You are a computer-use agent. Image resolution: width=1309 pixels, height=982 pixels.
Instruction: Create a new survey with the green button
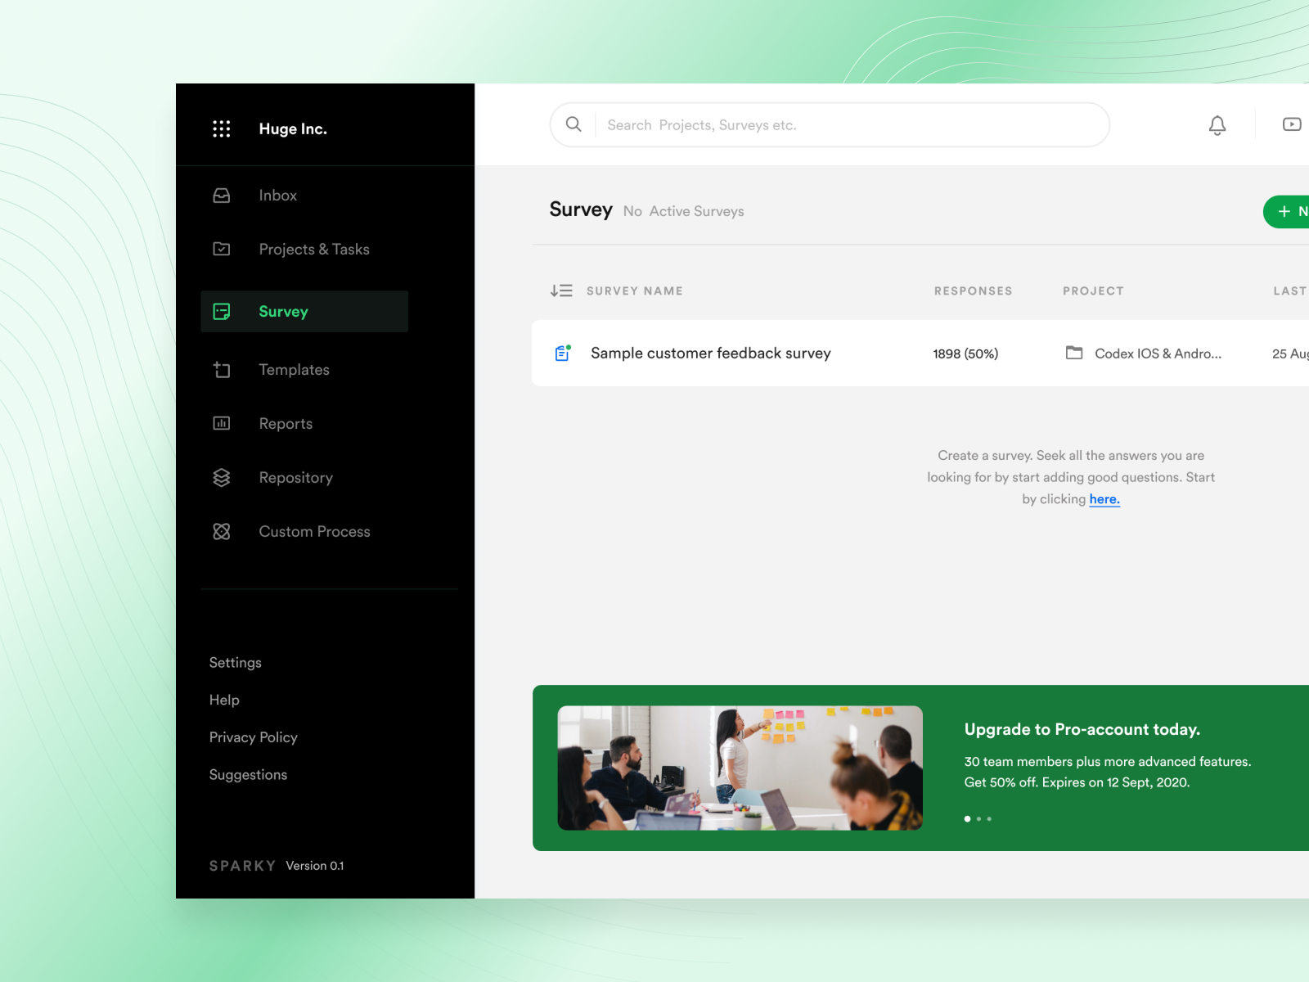(1289, 211)
